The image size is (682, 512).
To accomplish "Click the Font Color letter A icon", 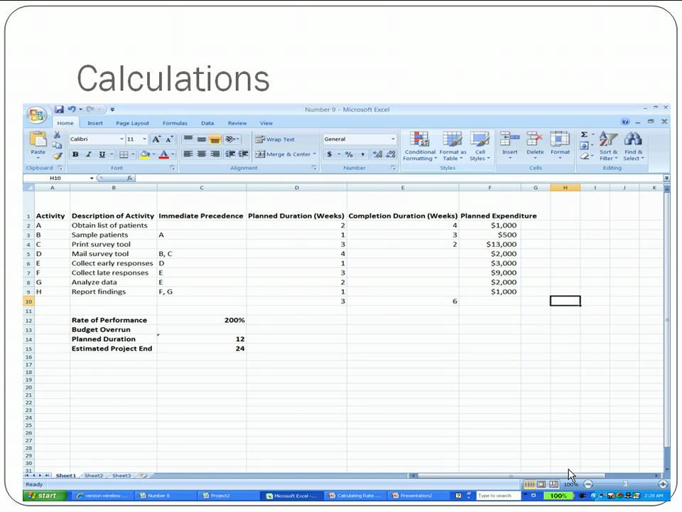I will 164,154.
